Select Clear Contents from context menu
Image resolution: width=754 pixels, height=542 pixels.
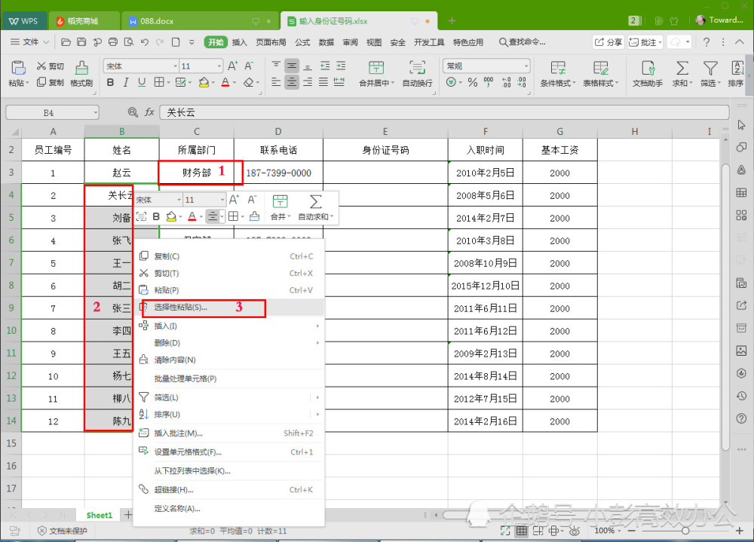pyautogui.click(x=230, y=360)
